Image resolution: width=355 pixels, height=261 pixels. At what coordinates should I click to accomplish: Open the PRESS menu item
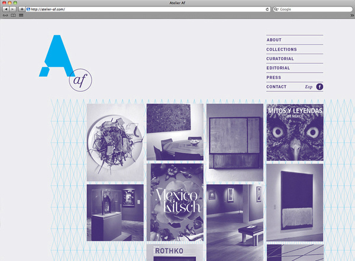pyautogui.click(x=273, y=77)
